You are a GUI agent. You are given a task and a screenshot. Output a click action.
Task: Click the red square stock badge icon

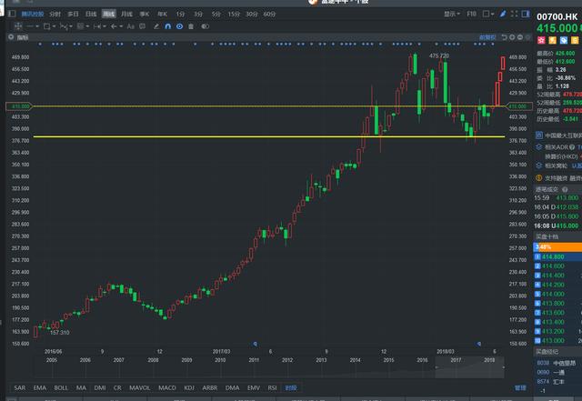[x=541, y=40]
